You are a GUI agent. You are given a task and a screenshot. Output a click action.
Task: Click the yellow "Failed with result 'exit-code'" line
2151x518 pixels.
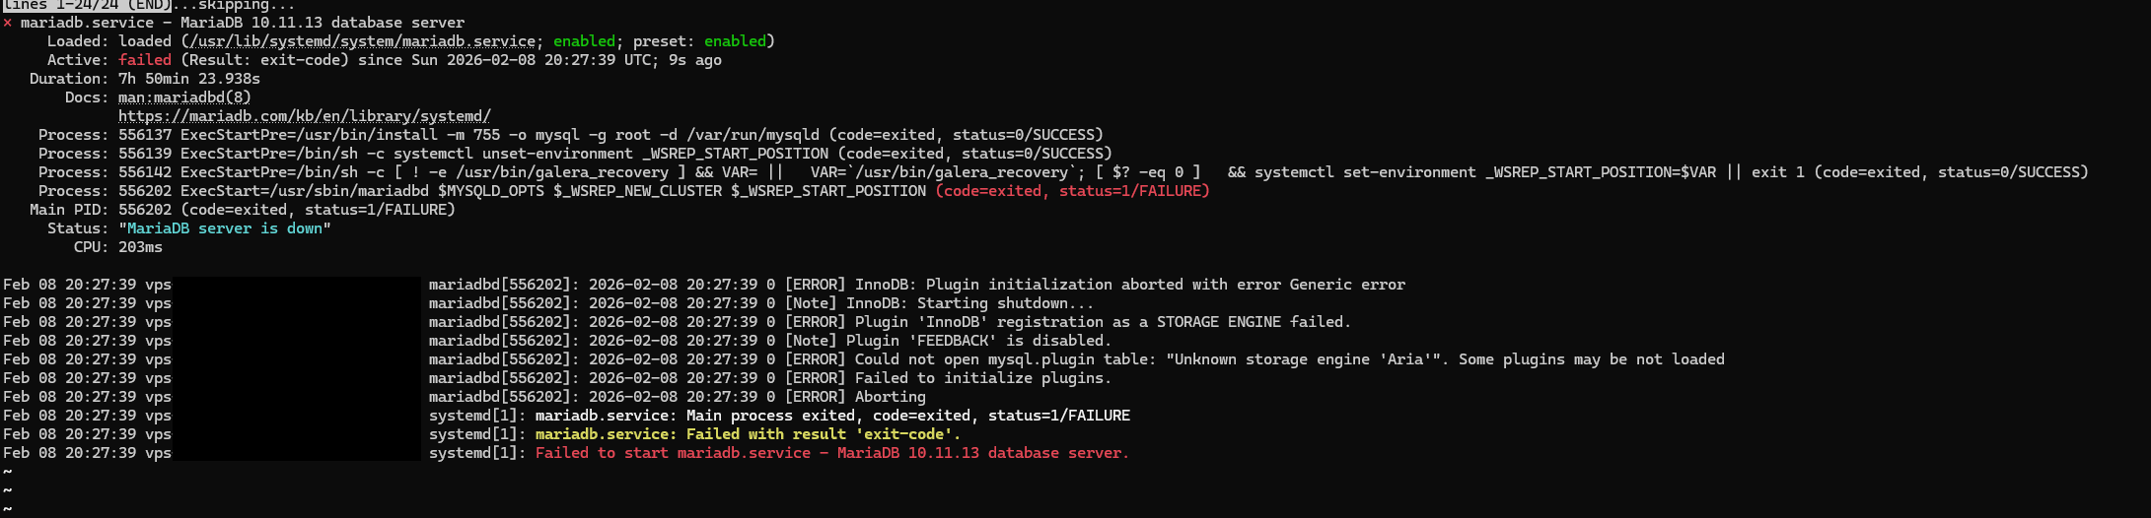747,434
